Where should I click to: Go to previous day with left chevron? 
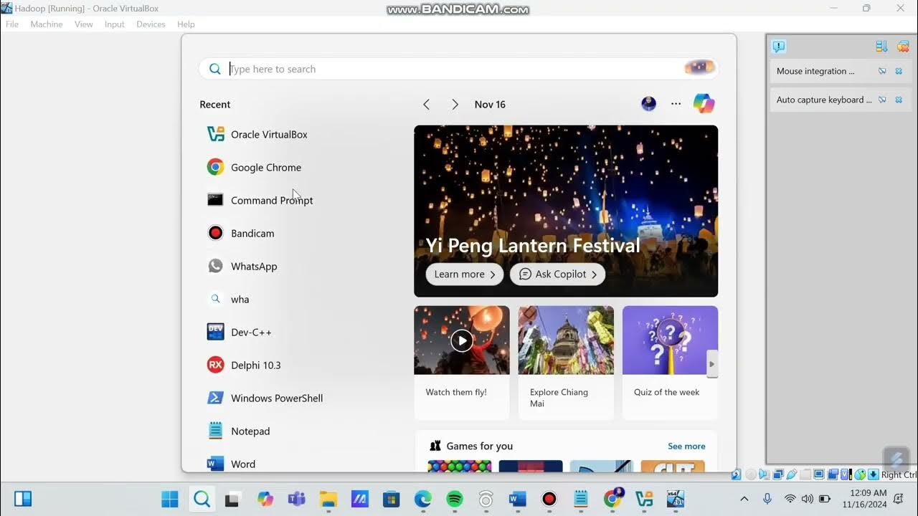click(426, 105)
